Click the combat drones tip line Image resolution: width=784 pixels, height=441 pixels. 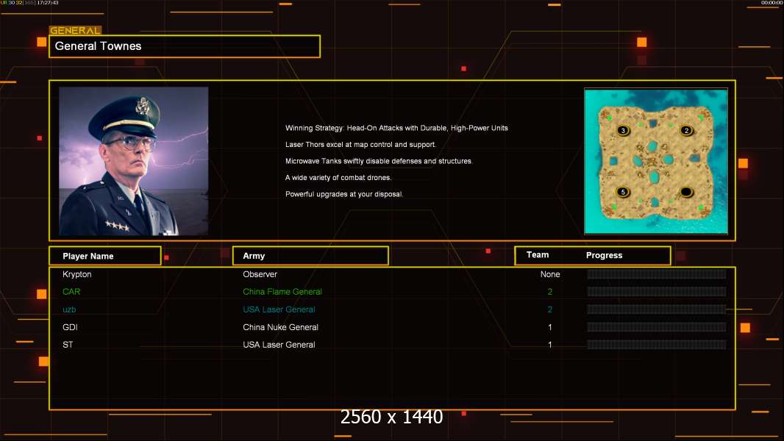[x=338, y=178]
